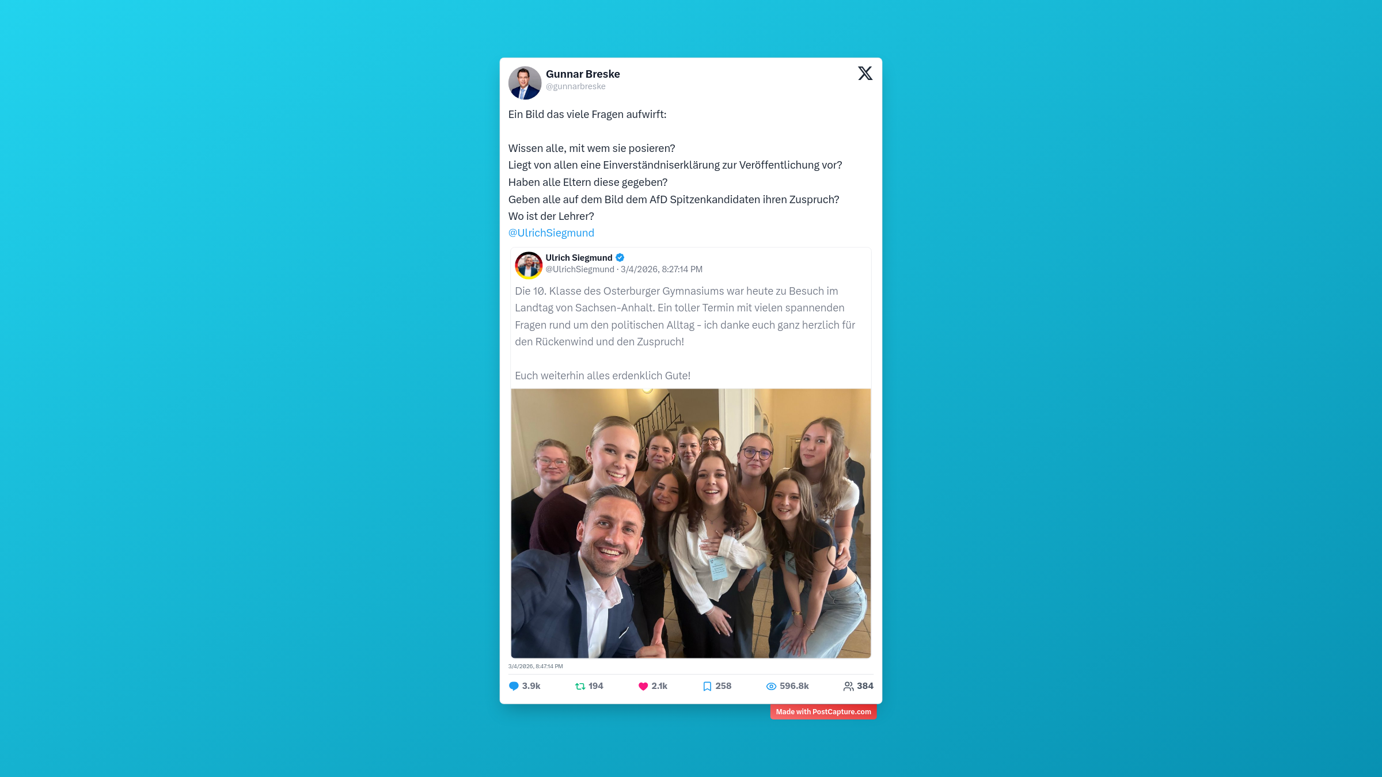Click the green retweet icon
The height and width of the screenshot is (777, 1382).
click(x=580, y=686)
